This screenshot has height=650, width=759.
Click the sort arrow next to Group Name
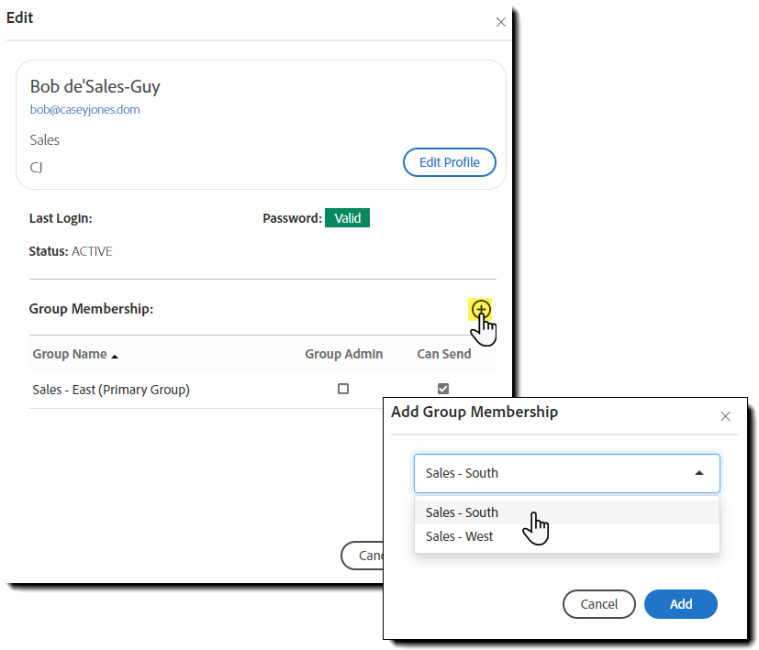(115, 356)
